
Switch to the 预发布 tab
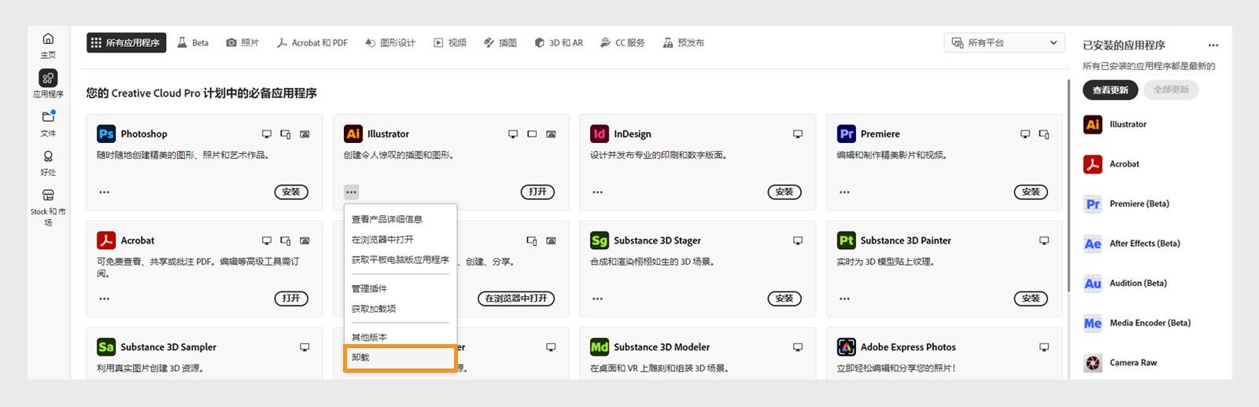684,42
